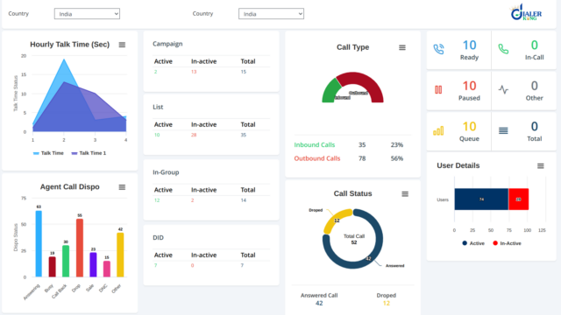Click the green In-Call phone icon
The width and height of the screenshot is (561, 315).
coord(503,49)
